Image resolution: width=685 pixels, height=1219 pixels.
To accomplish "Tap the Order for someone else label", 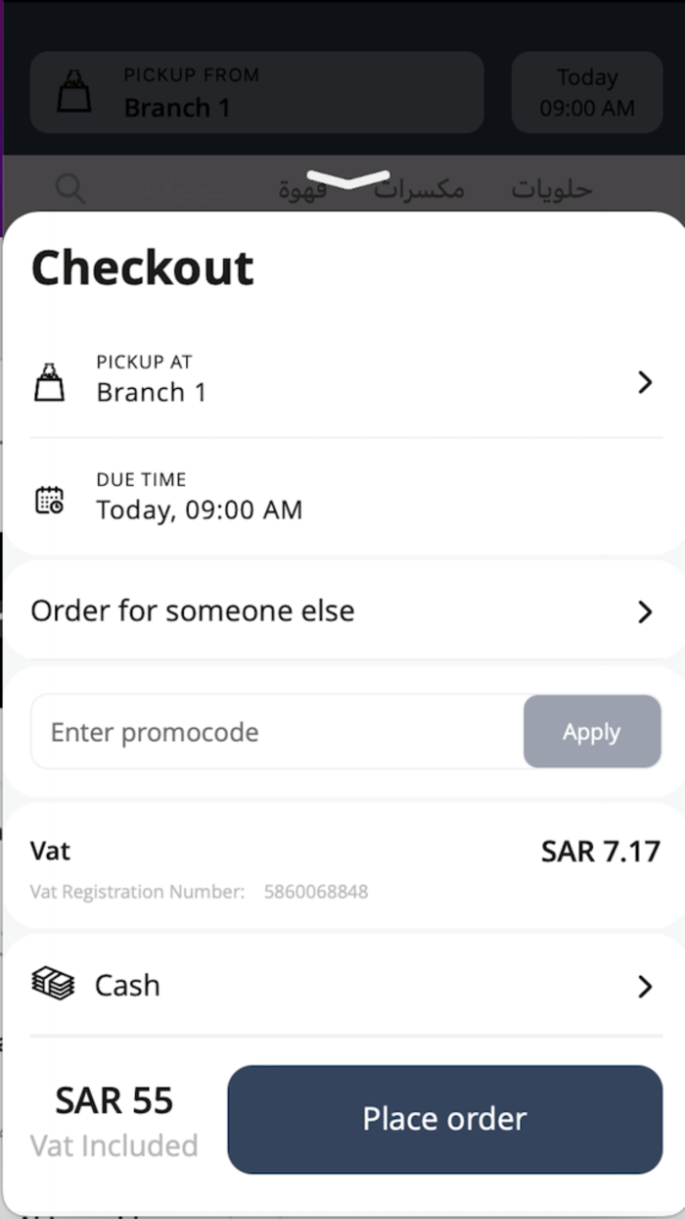I will (193, 611).
